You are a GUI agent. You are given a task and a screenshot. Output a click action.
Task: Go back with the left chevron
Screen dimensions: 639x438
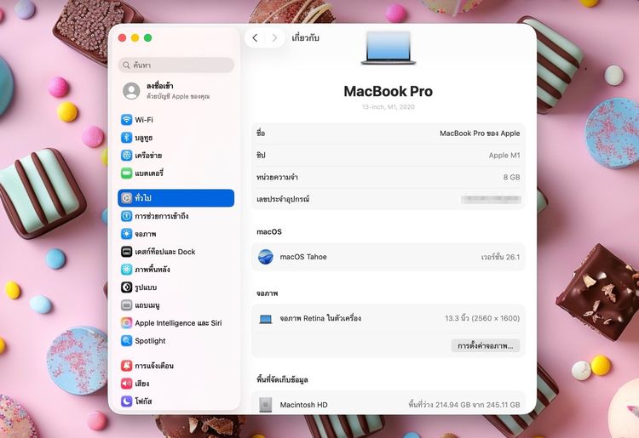click(x=255, y=38)
